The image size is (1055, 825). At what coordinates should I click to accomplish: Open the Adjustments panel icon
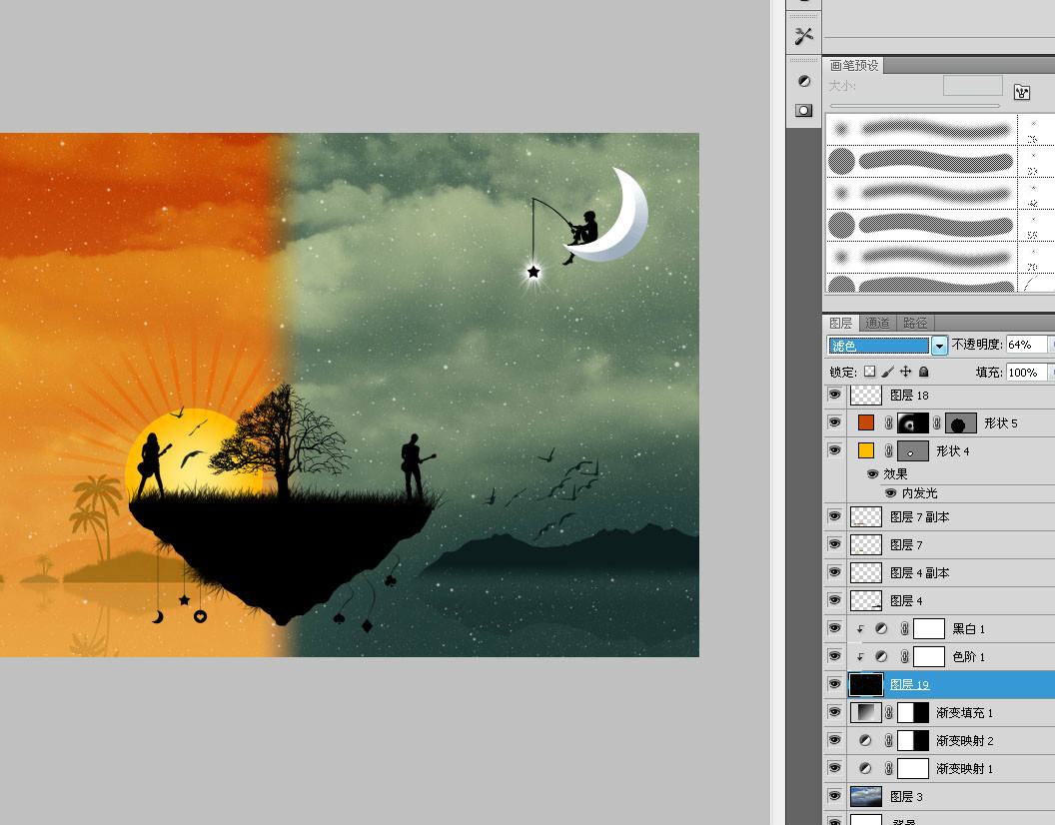click(x=804, y=82)
